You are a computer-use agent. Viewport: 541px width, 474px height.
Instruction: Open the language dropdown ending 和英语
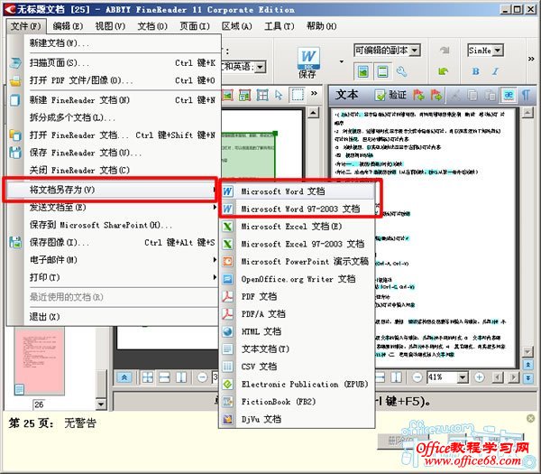tap(261, 67)
